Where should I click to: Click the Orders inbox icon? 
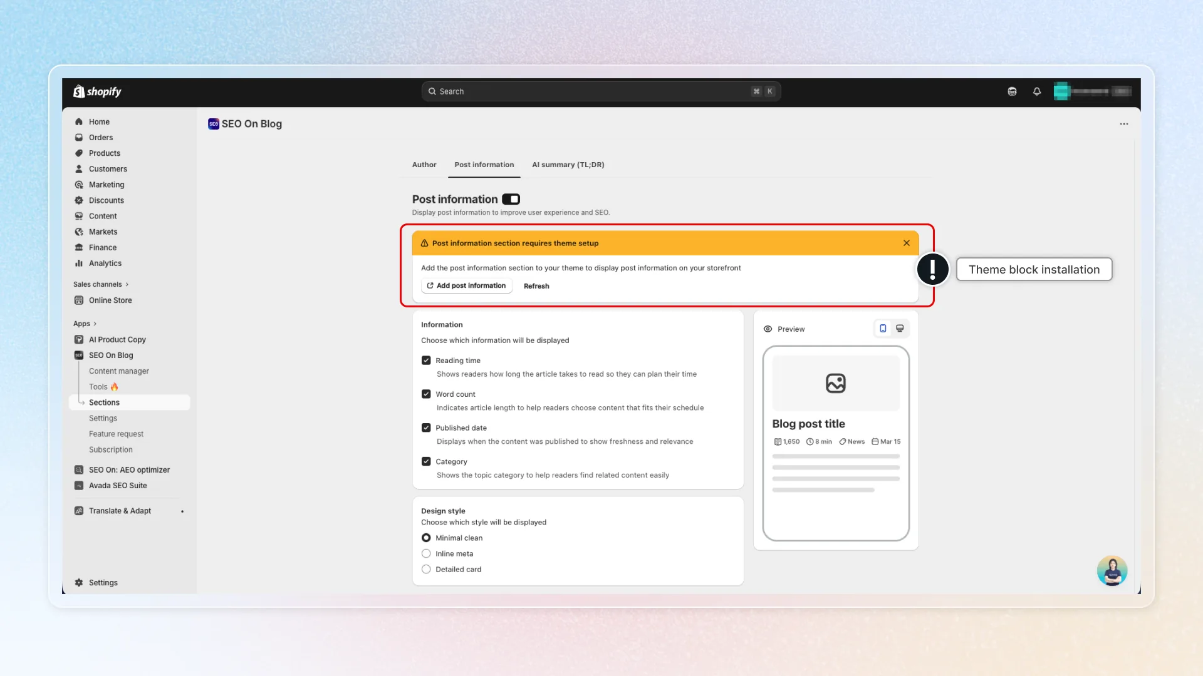click(x=79, y=138)
